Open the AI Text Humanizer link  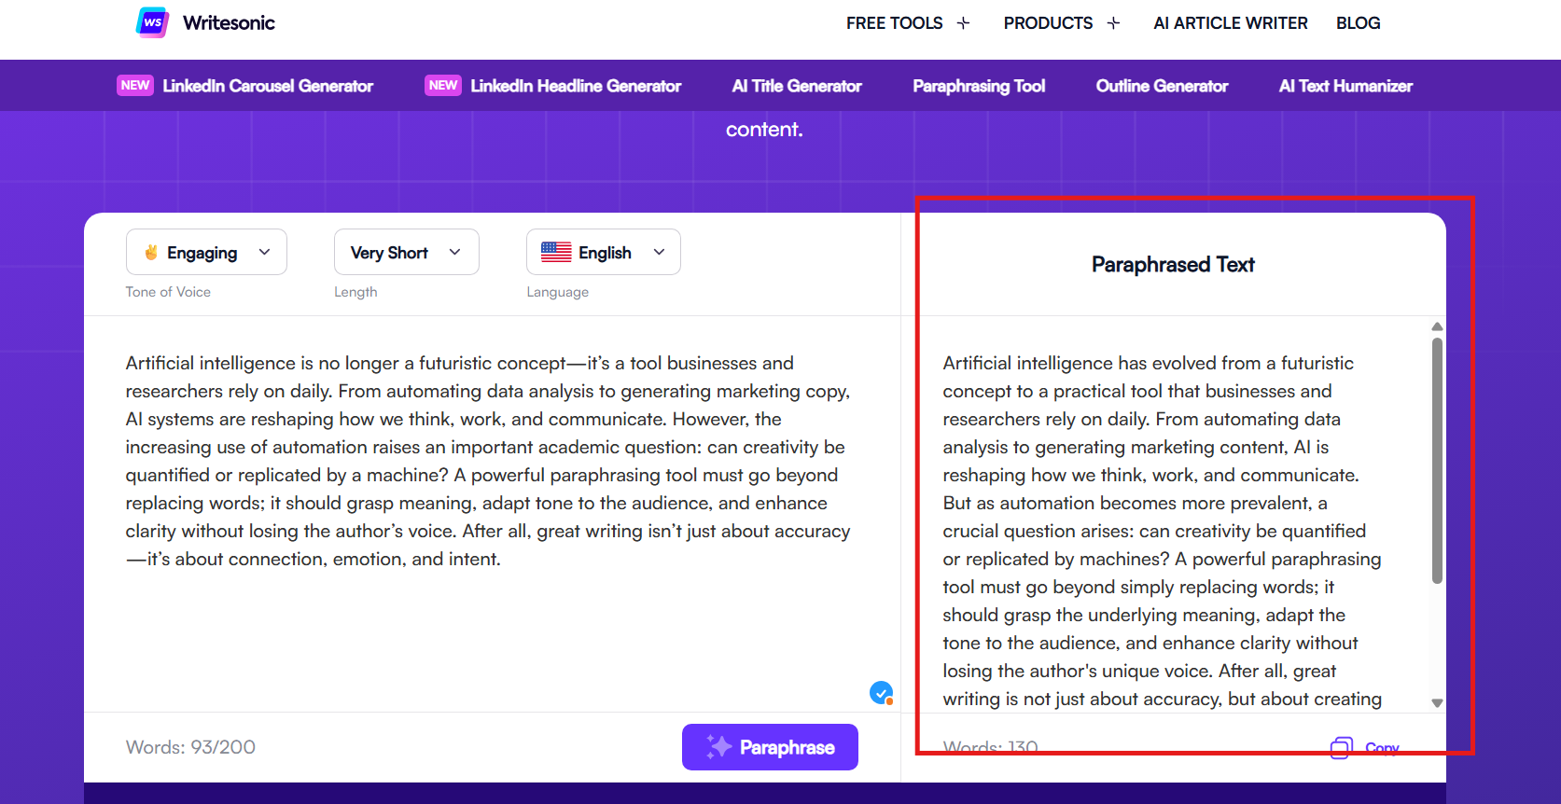(x=1345, y=86)
